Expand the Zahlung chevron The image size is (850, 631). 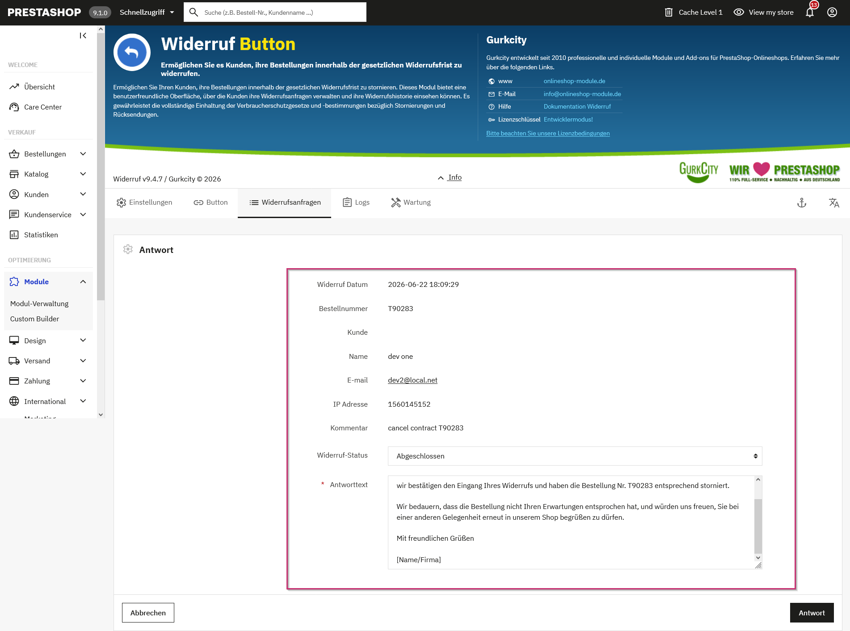click(x=83, y=381)
